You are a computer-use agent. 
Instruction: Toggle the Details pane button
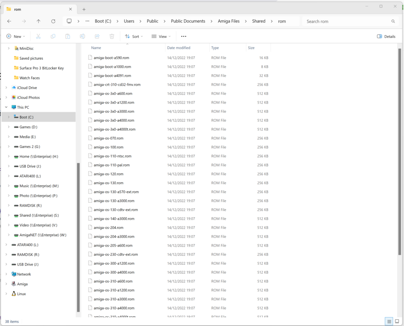pyautogui.click(x=386, y=36)
